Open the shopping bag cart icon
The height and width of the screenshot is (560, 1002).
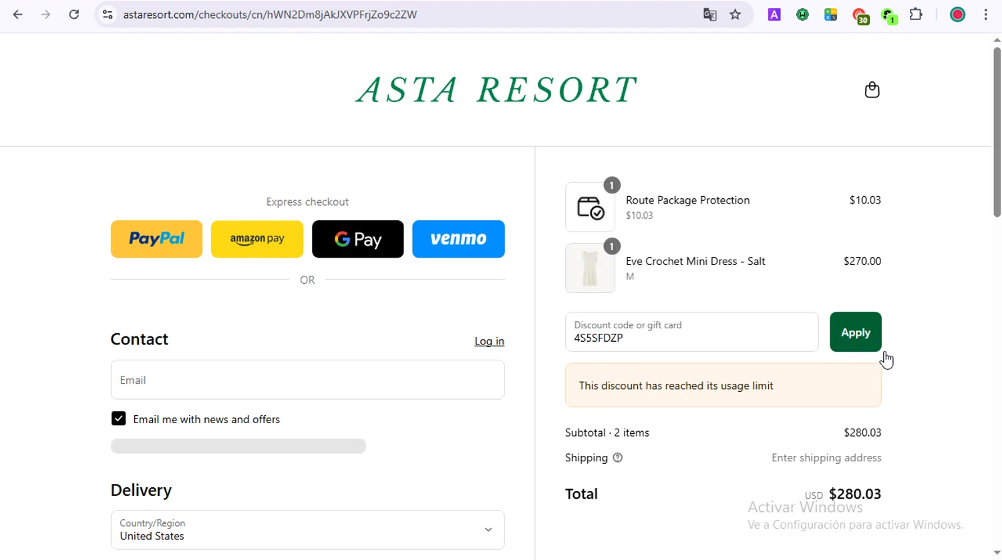pos(872,89)
